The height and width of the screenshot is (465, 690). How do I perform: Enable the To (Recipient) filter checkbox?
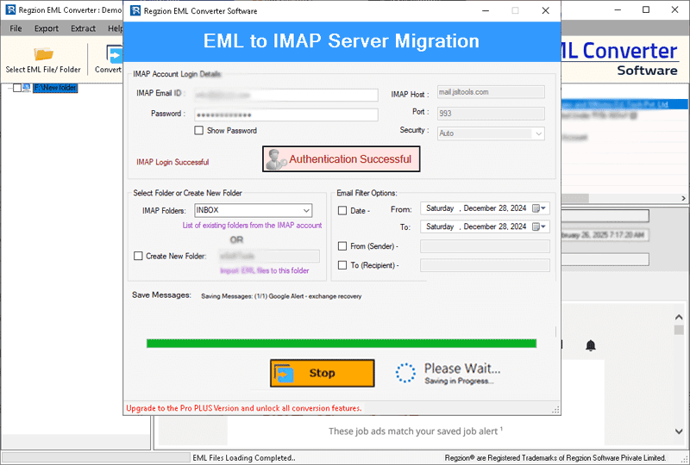(342, 265)
